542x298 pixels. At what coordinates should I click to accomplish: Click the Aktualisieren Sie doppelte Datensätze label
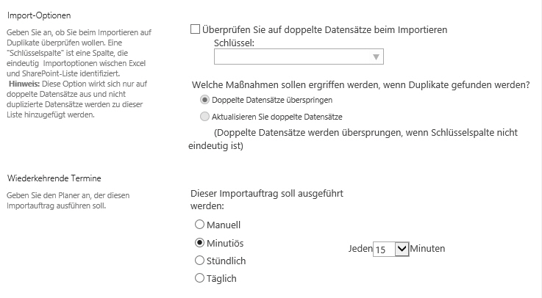point(277,117)
